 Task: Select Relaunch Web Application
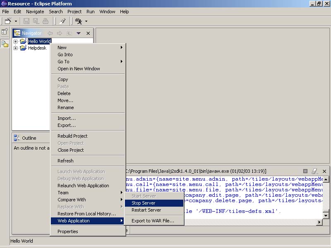pyautogui.click(x=88, y=186)
